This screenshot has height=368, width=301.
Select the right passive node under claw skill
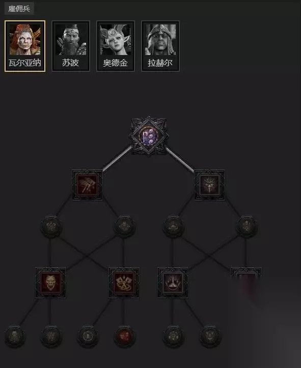click(125, 227)
